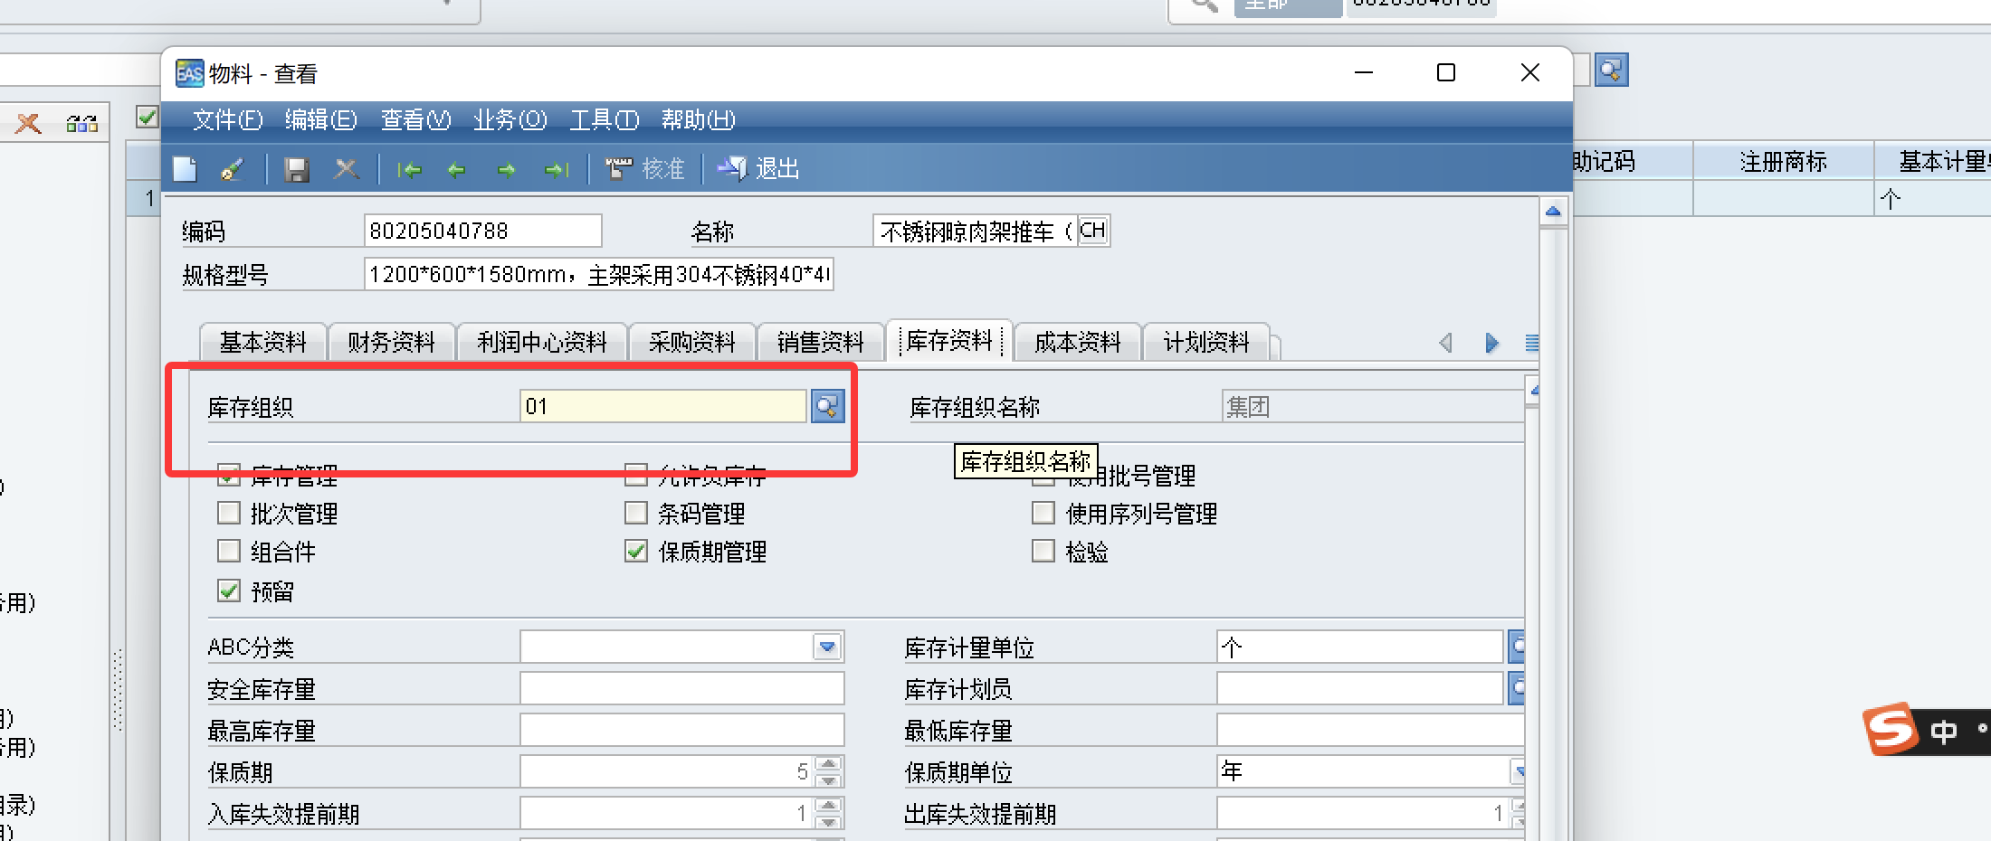This screenshot has height=841, width=1991.
Task: Click the 最高库存量 input field
Action: [x=681, y=730]
